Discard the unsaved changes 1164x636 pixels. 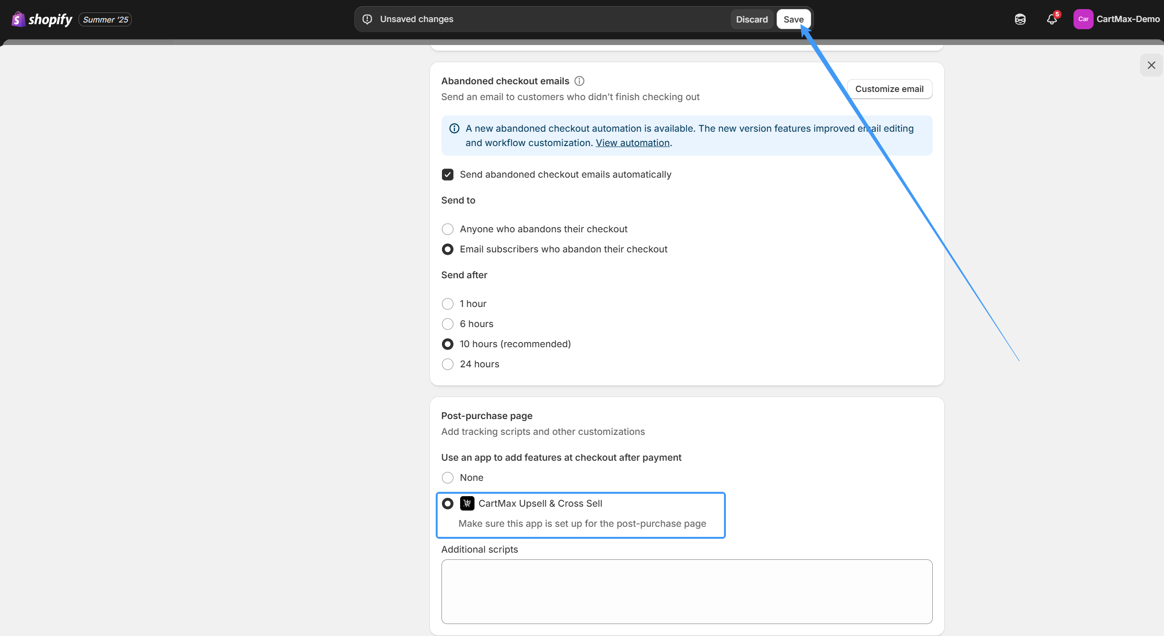751,20
